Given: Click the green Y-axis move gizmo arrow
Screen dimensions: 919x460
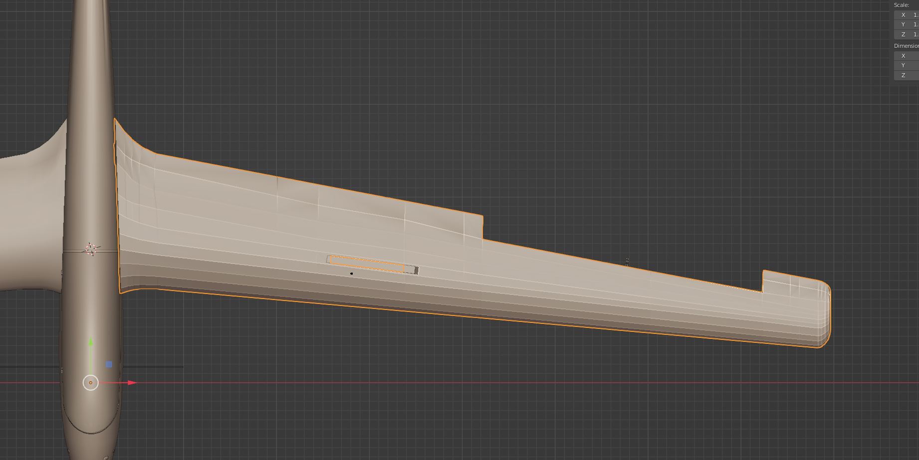Looking at the screenshot, I should (x=91, y=343).
